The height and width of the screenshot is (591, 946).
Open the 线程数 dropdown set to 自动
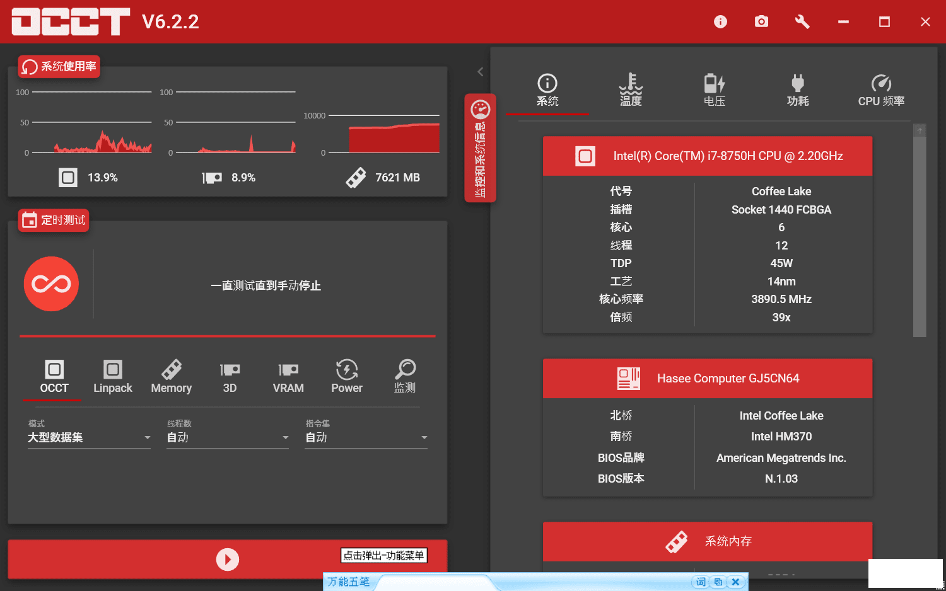click(228, 437)
